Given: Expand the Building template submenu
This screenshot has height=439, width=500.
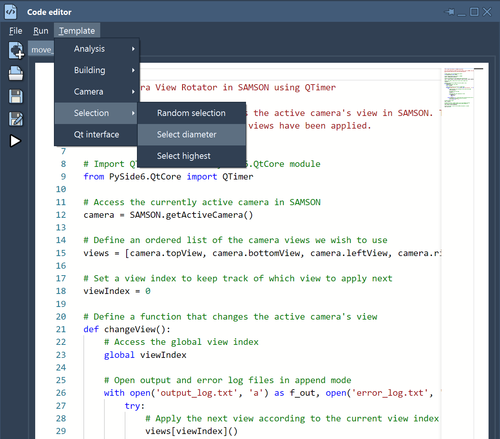Looking at the screenshot, I should coord(90,70).
